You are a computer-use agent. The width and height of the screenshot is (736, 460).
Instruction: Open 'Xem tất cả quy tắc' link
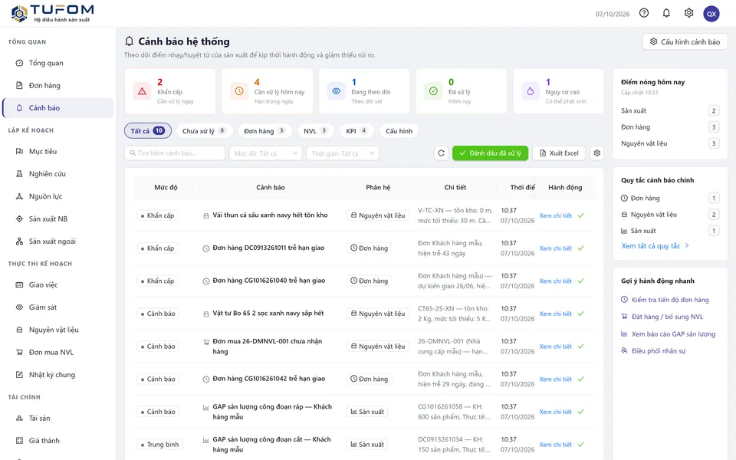pyautogui.click(x=655, y=246)
